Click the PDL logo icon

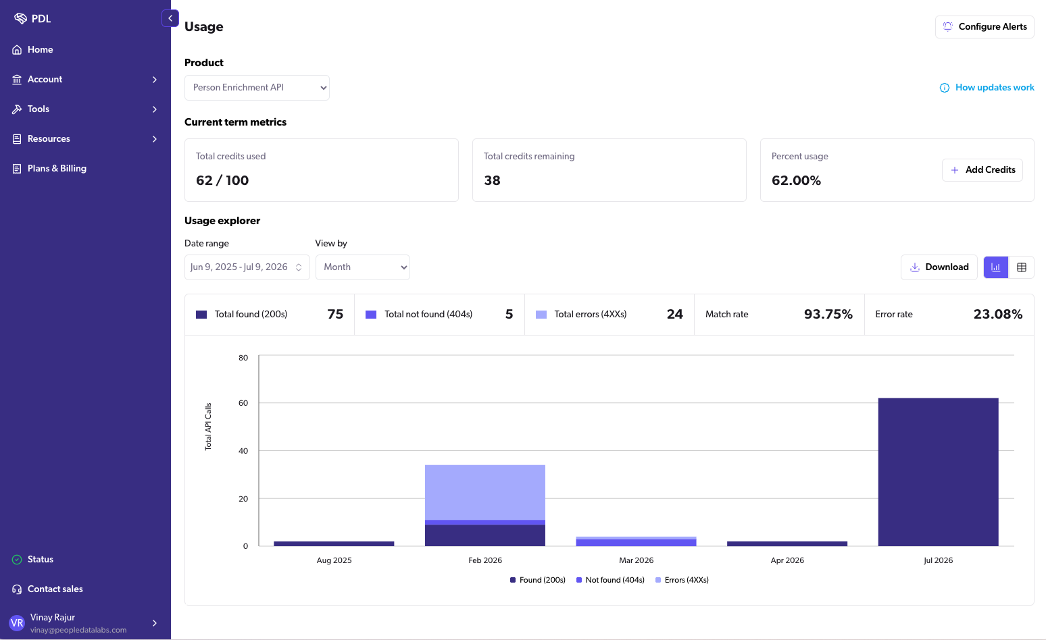tap(20, 18)
